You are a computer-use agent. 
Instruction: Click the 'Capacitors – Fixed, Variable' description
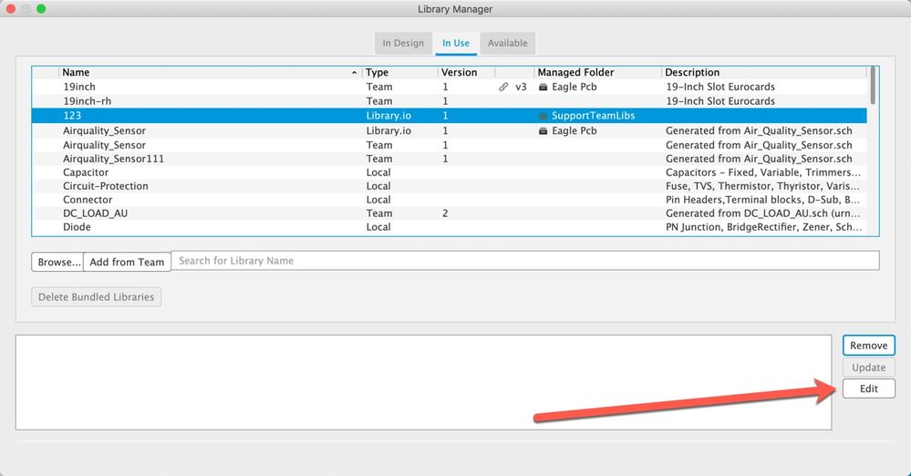pyautogui.click(x=763, y=172)
